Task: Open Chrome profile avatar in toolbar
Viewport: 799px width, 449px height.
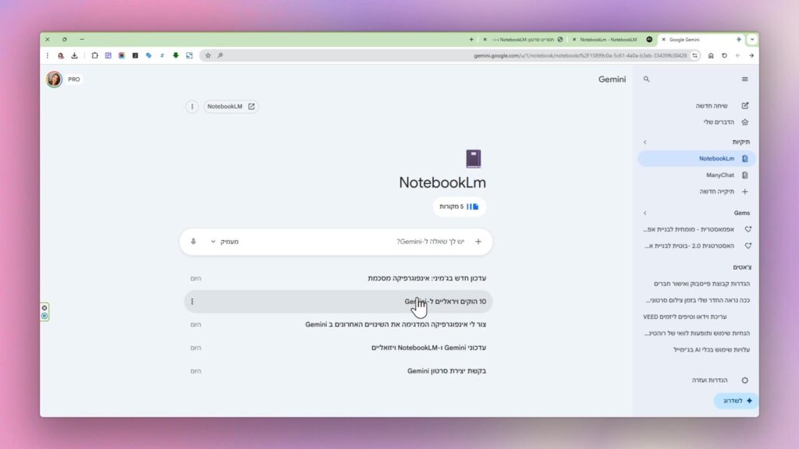Action: coord(61,55)
